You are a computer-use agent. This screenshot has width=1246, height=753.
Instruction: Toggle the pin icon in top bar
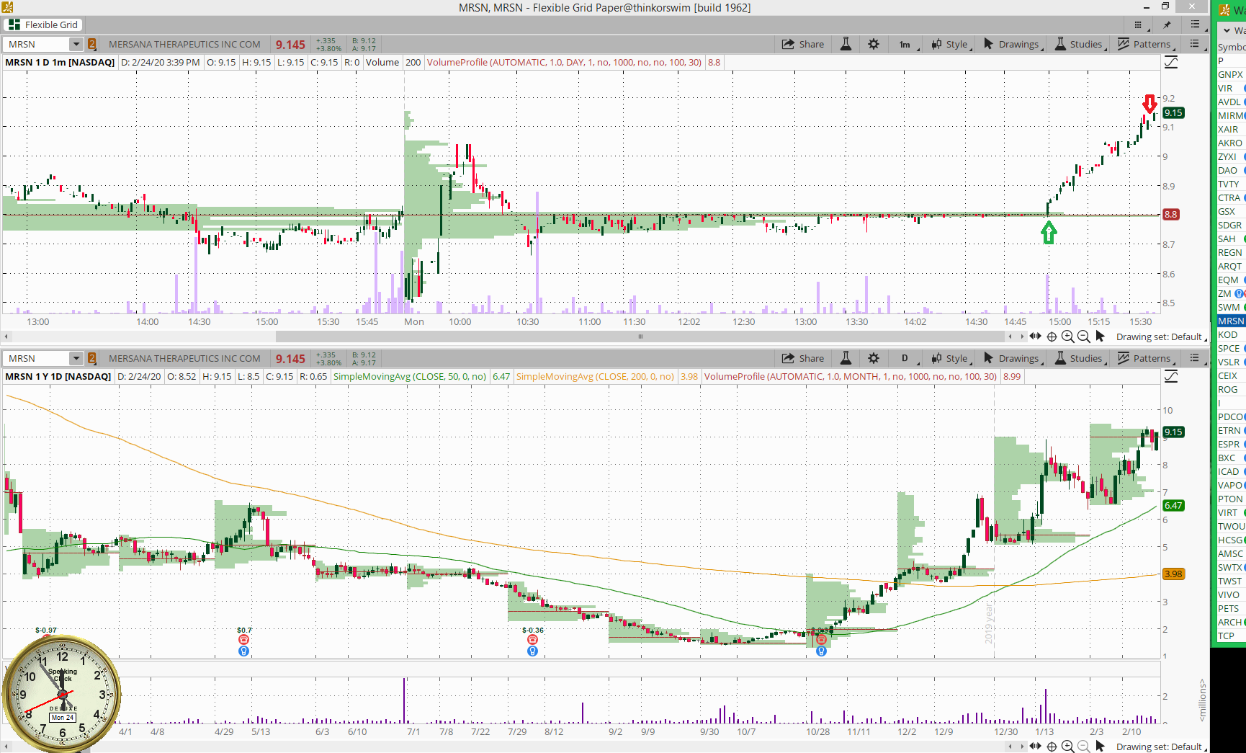(1167, 24)
